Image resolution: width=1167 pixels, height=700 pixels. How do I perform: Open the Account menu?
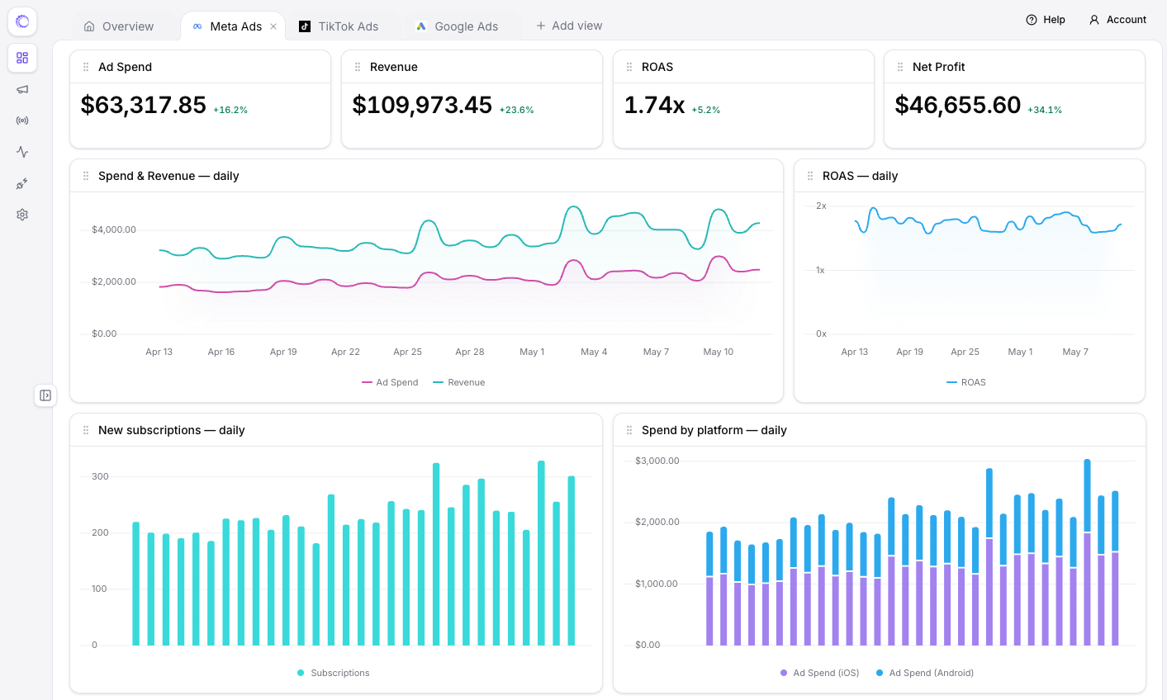click(1118, 20)
